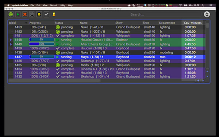219x137 pixels.
Task: Click the pending clock icon of job 1438
Action: pyautogui.click(x=58, y=53)
